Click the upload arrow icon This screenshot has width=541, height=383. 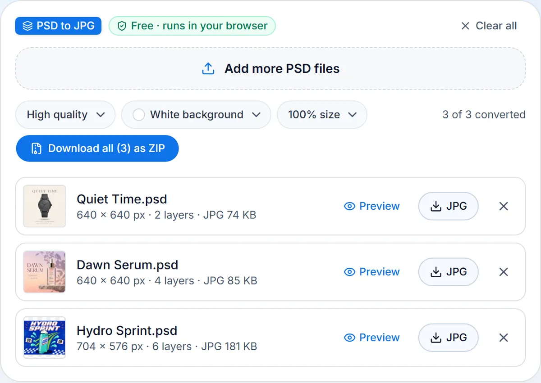[x=208, y=69]
